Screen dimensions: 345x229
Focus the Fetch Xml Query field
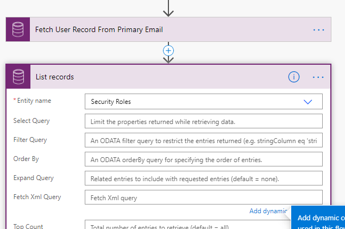(x=203, y=197)
